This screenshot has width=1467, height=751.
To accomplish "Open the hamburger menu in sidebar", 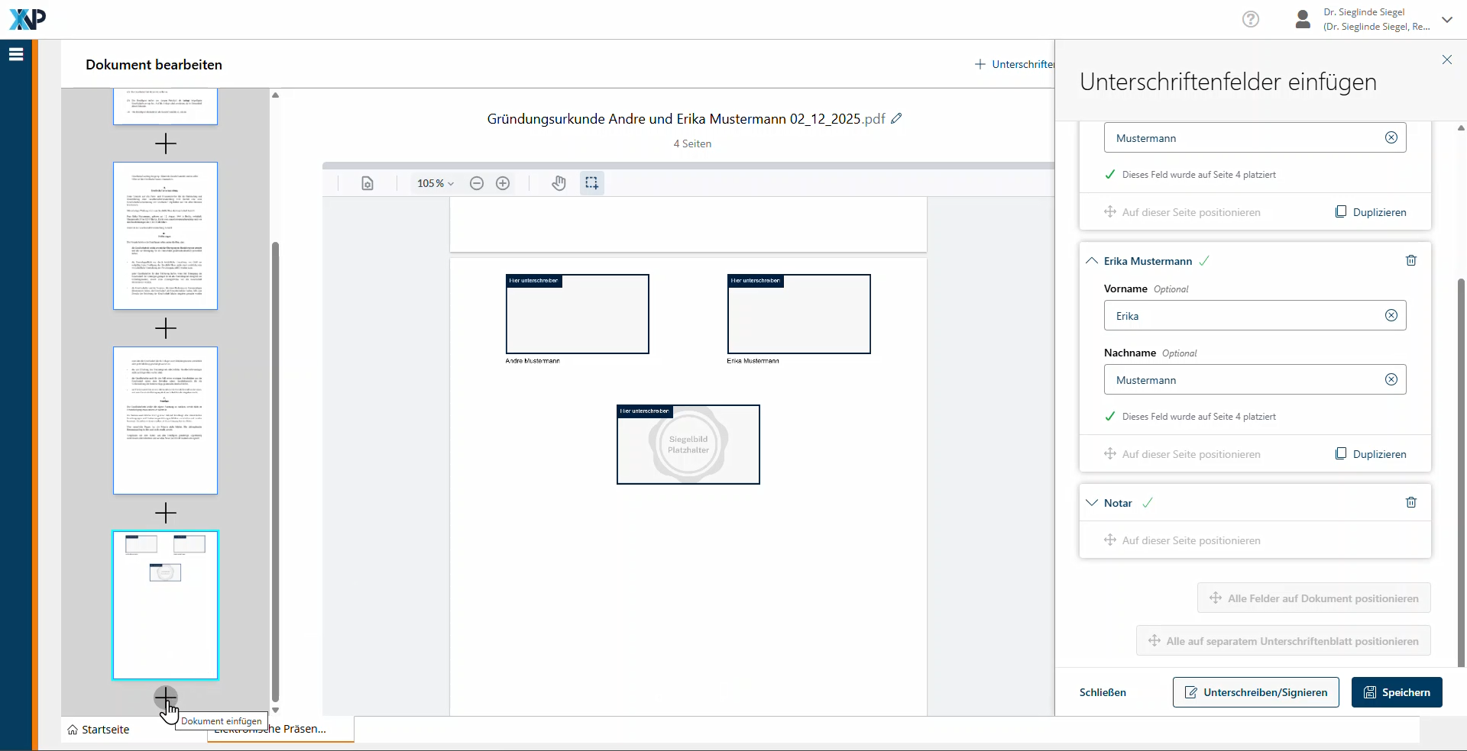I will [x=16, y=54].
